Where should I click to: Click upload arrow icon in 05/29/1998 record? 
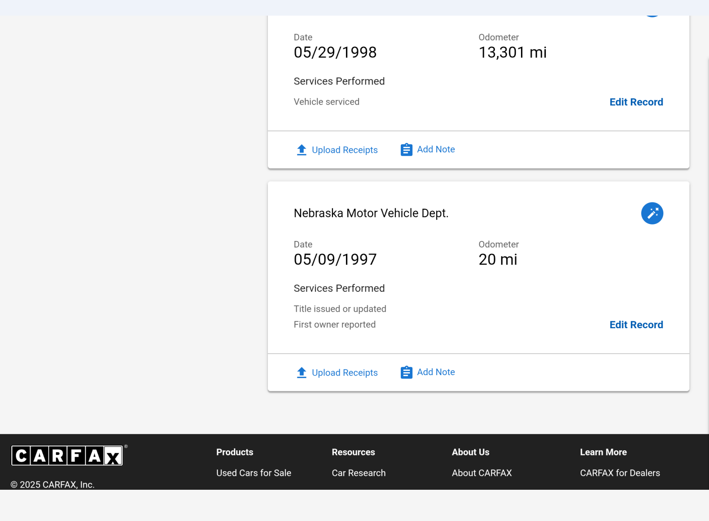[301, 150]
